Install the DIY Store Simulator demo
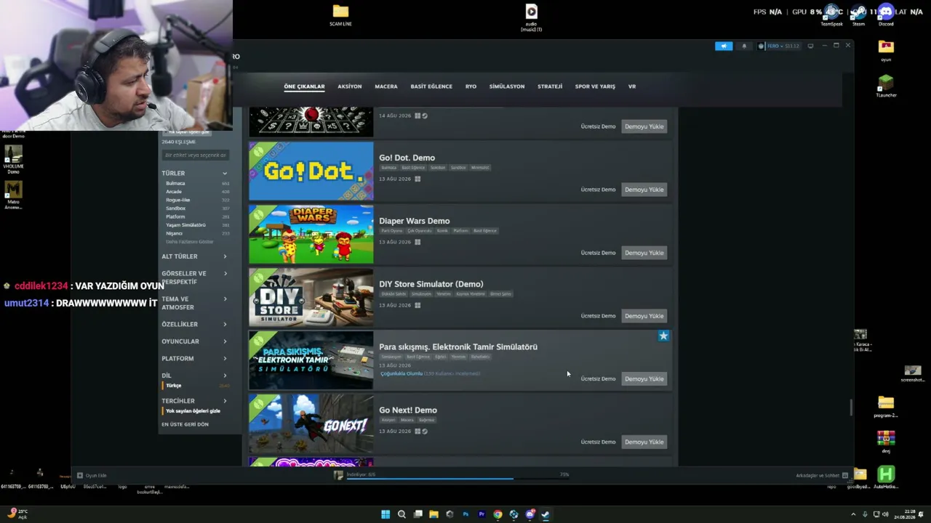 coord(644,316)
